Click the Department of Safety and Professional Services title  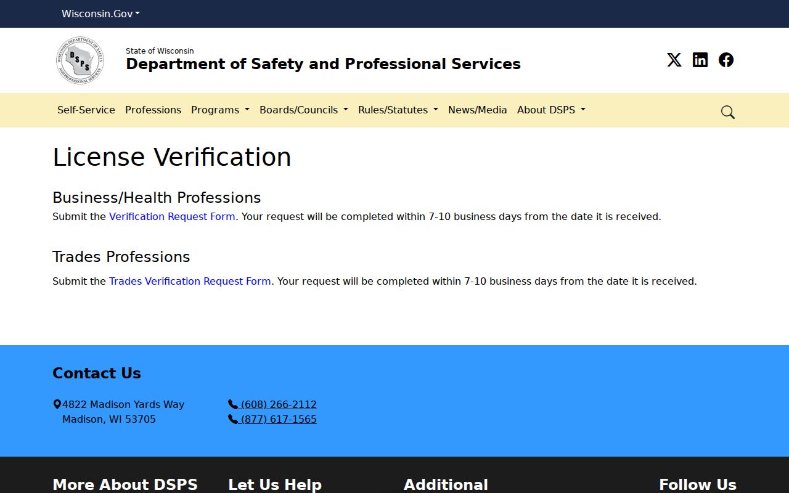coord(323,64)
